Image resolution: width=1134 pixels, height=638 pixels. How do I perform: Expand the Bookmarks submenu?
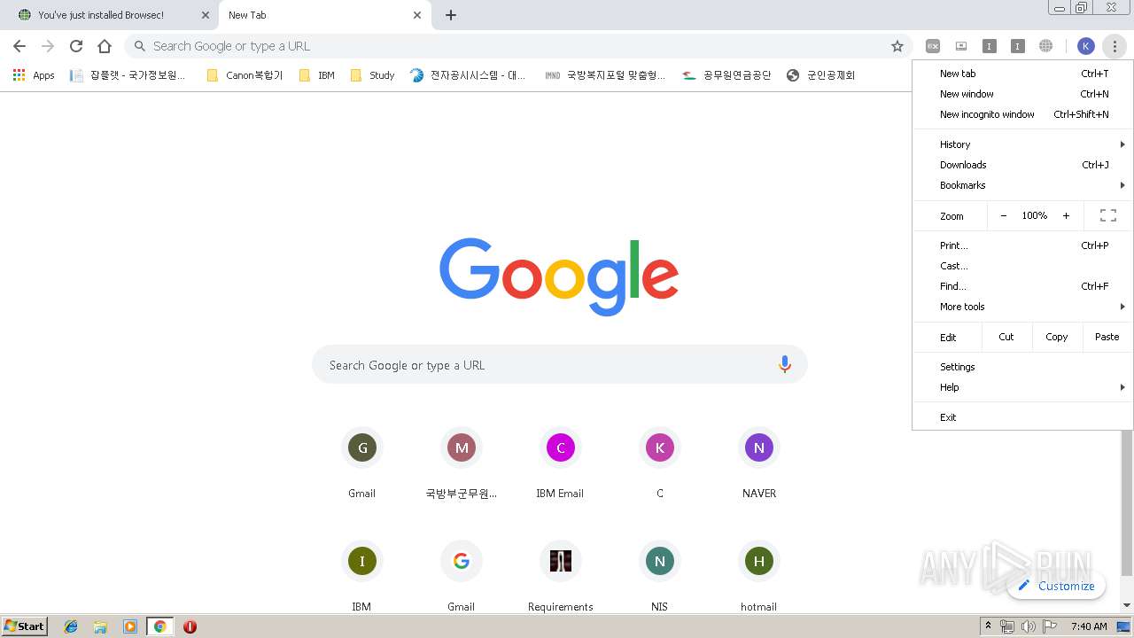coord(1022,185)
